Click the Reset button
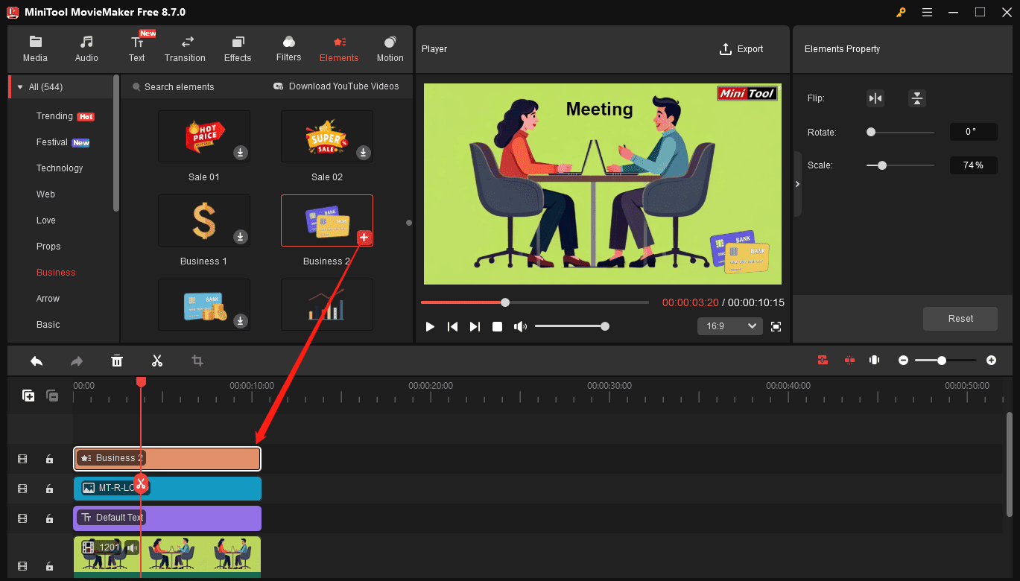This screenshot has height=581, width=1020. [x=960, y=319]
